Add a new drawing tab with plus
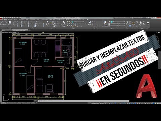The height and width of the screenshot is (121, 161). click(30, 30)
